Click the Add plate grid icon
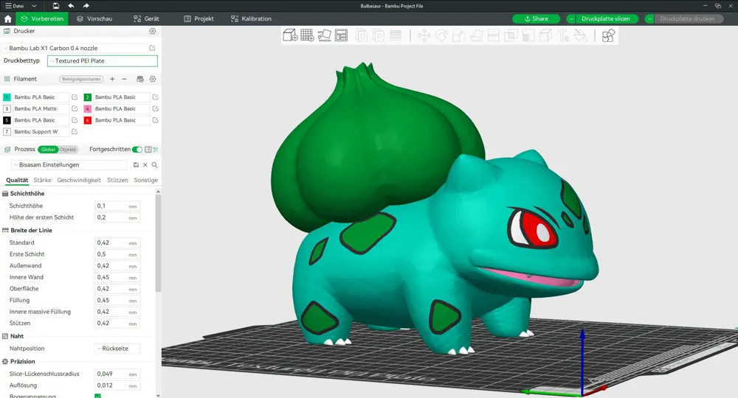Screen dimensions: 738x398 click(x=307, y=35)
